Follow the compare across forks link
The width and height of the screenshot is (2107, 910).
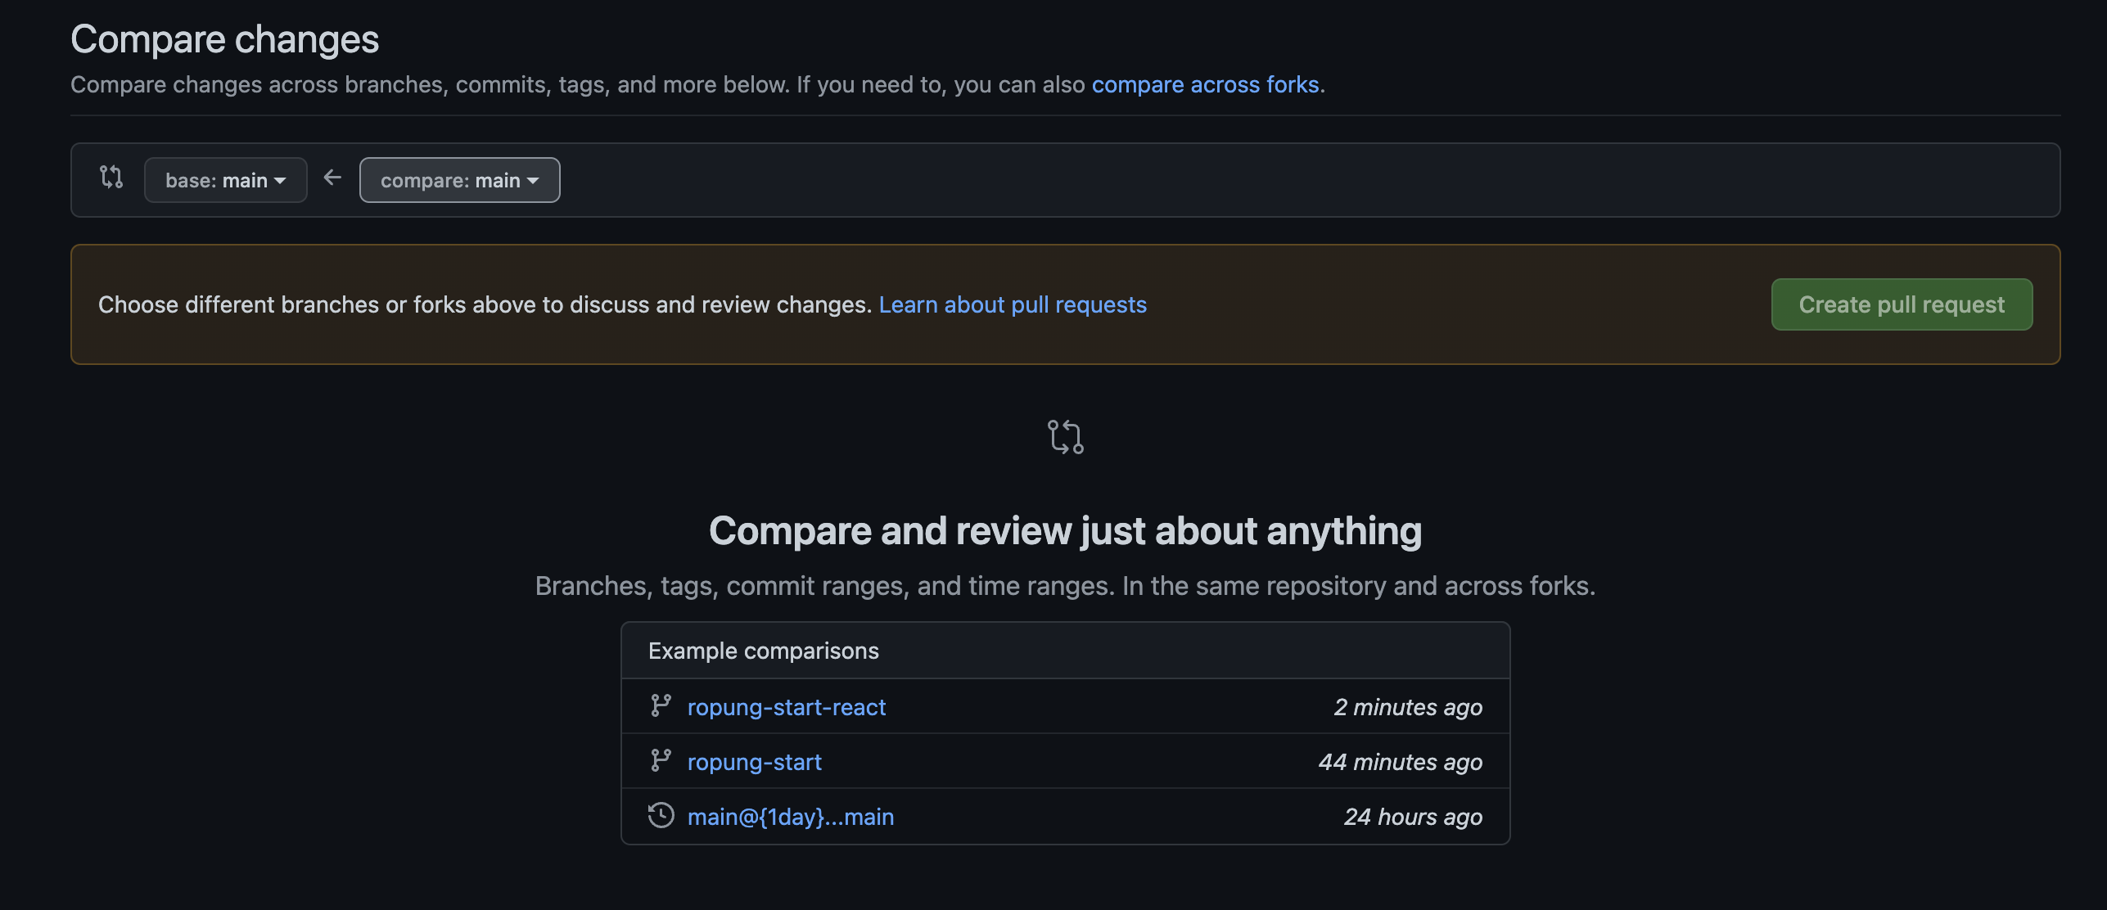(x=1205, y=84)
